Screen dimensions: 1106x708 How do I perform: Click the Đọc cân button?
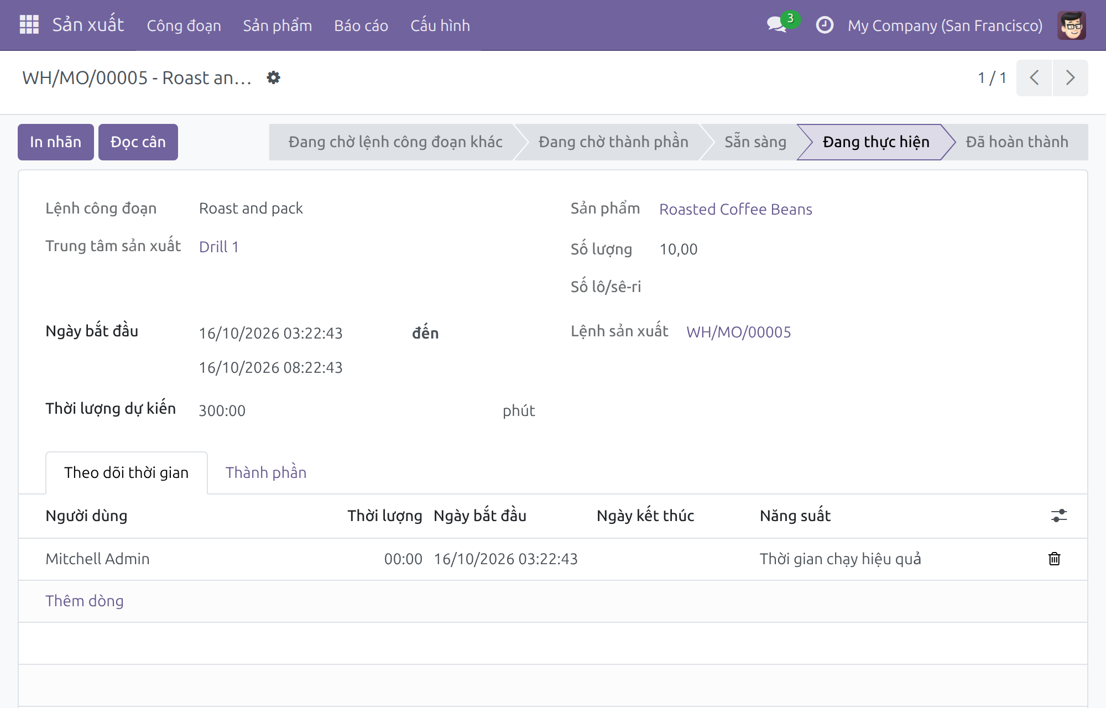pos(138,142)
